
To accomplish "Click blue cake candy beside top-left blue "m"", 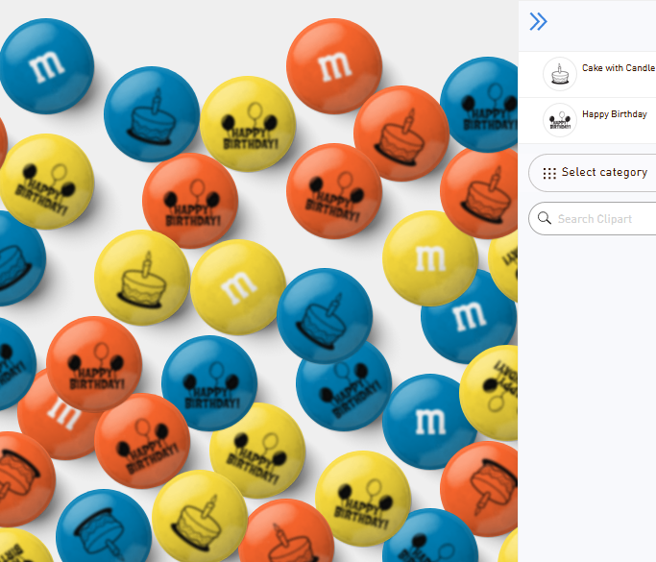I will (x=151, y=113).
